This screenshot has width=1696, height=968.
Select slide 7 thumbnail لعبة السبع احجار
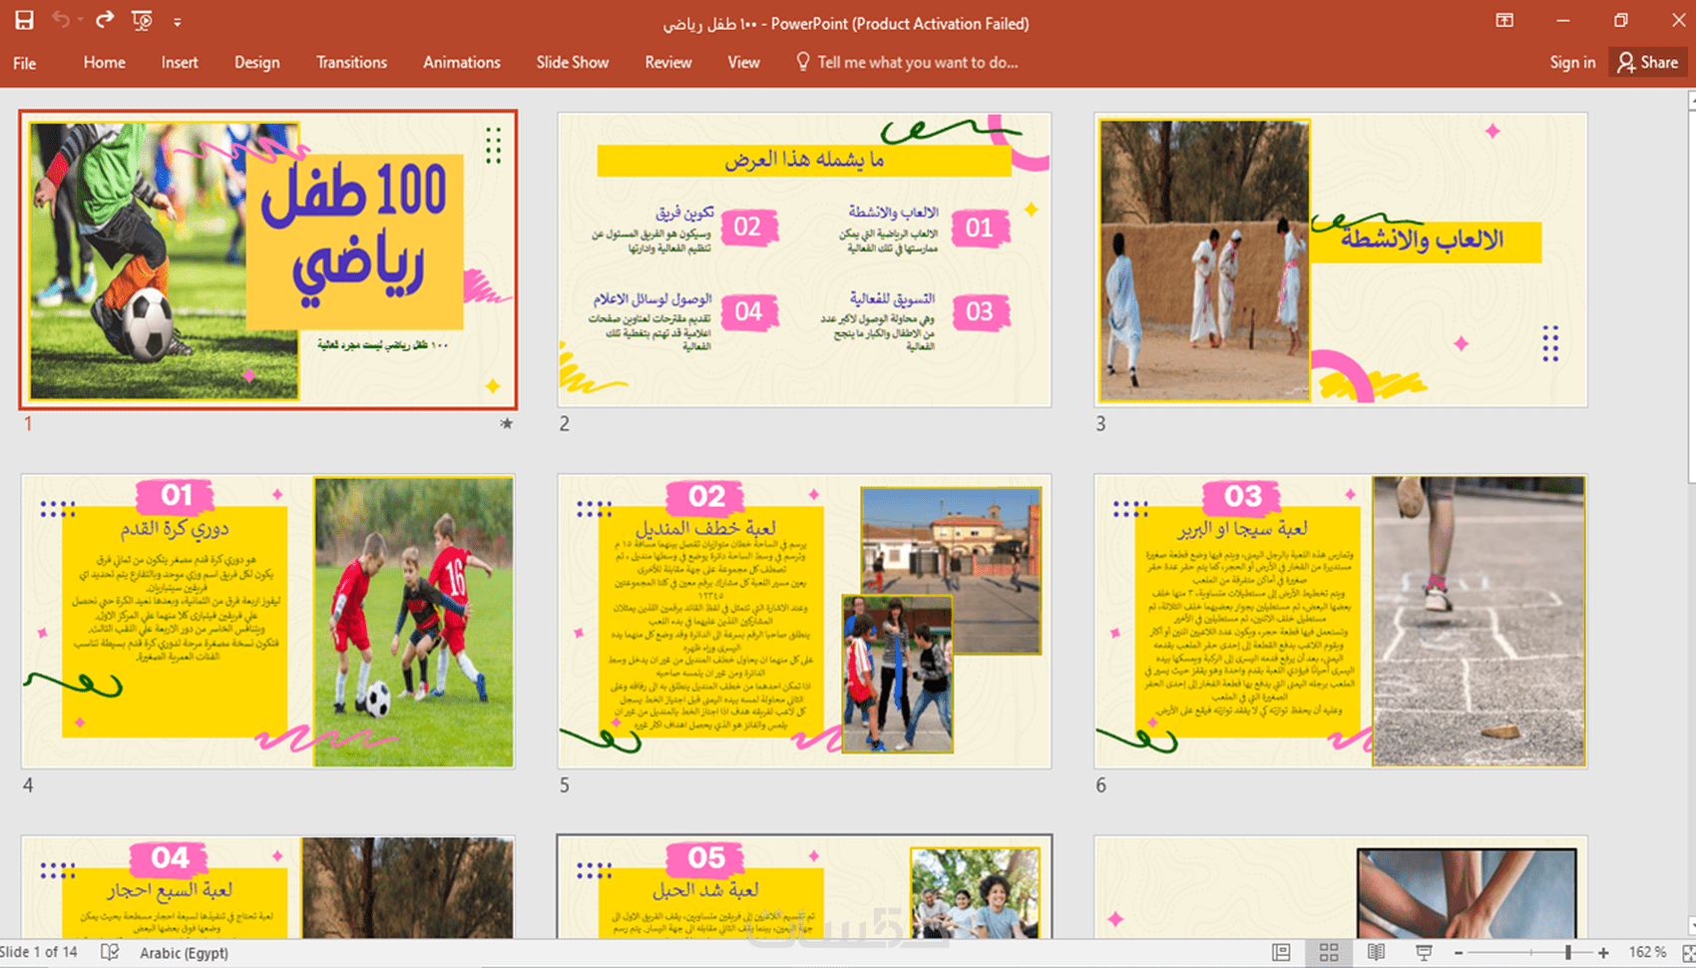[x=267, y=887]
